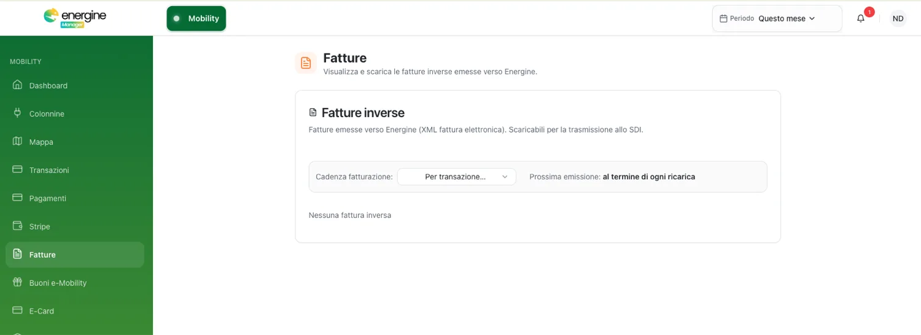Click the document icon beside Fatture in the sidebar

[x=17, y=254]
